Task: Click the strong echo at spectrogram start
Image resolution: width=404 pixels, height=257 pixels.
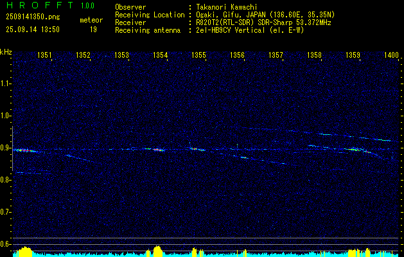Action: click(x=25, y=150)
